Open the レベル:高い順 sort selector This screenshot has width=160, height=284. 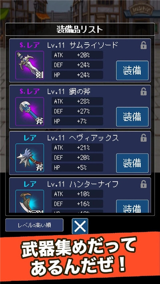34,225
